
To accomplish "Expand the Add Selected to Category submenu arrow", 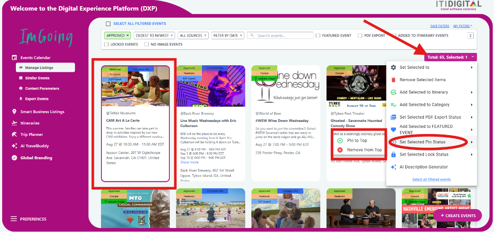I will [x=472, y=105].
